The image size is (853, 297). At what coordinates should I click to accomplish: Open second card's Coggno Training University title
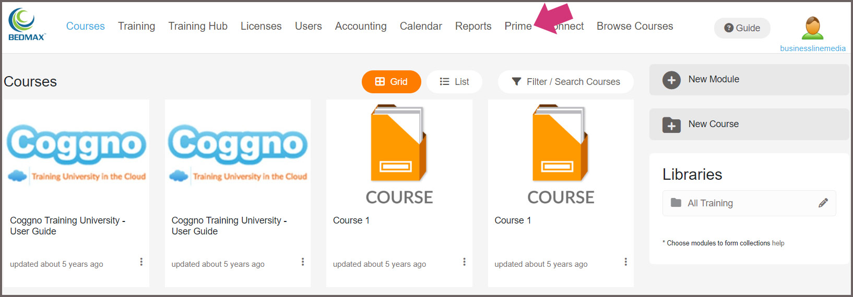point(229,226)
